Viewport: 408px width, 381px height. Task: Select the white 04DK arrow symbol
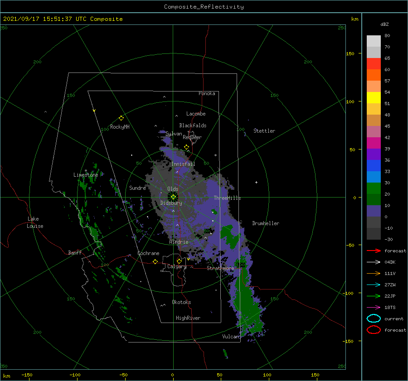pyautogui.click(x=374, y=262)
